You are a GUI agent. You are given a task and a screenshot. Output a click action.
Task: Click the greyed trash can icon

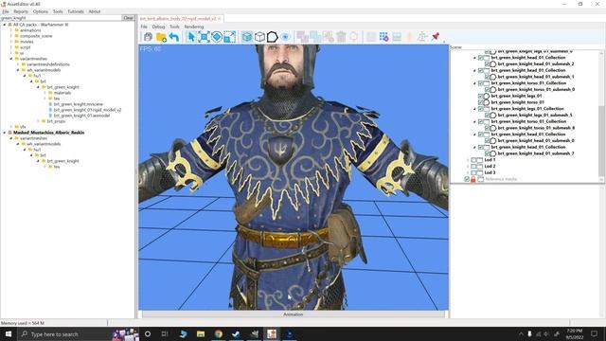tap(341, 37)
